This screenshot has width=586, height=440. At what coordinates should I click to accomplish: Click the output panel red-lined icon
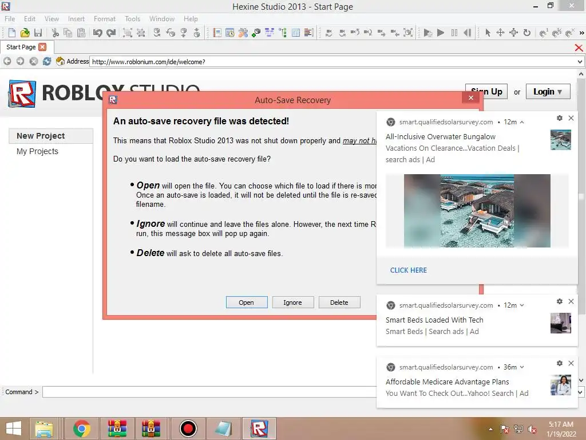pos(308,33)
